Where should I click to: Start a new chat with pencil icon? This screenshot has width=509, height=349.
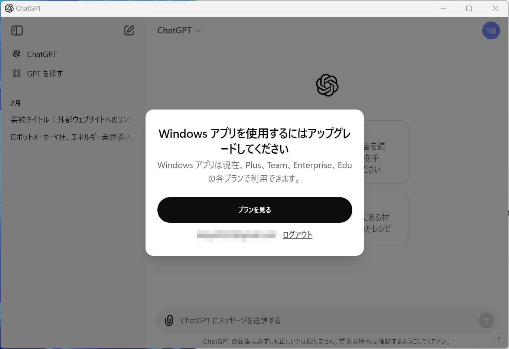click(129, 30)
